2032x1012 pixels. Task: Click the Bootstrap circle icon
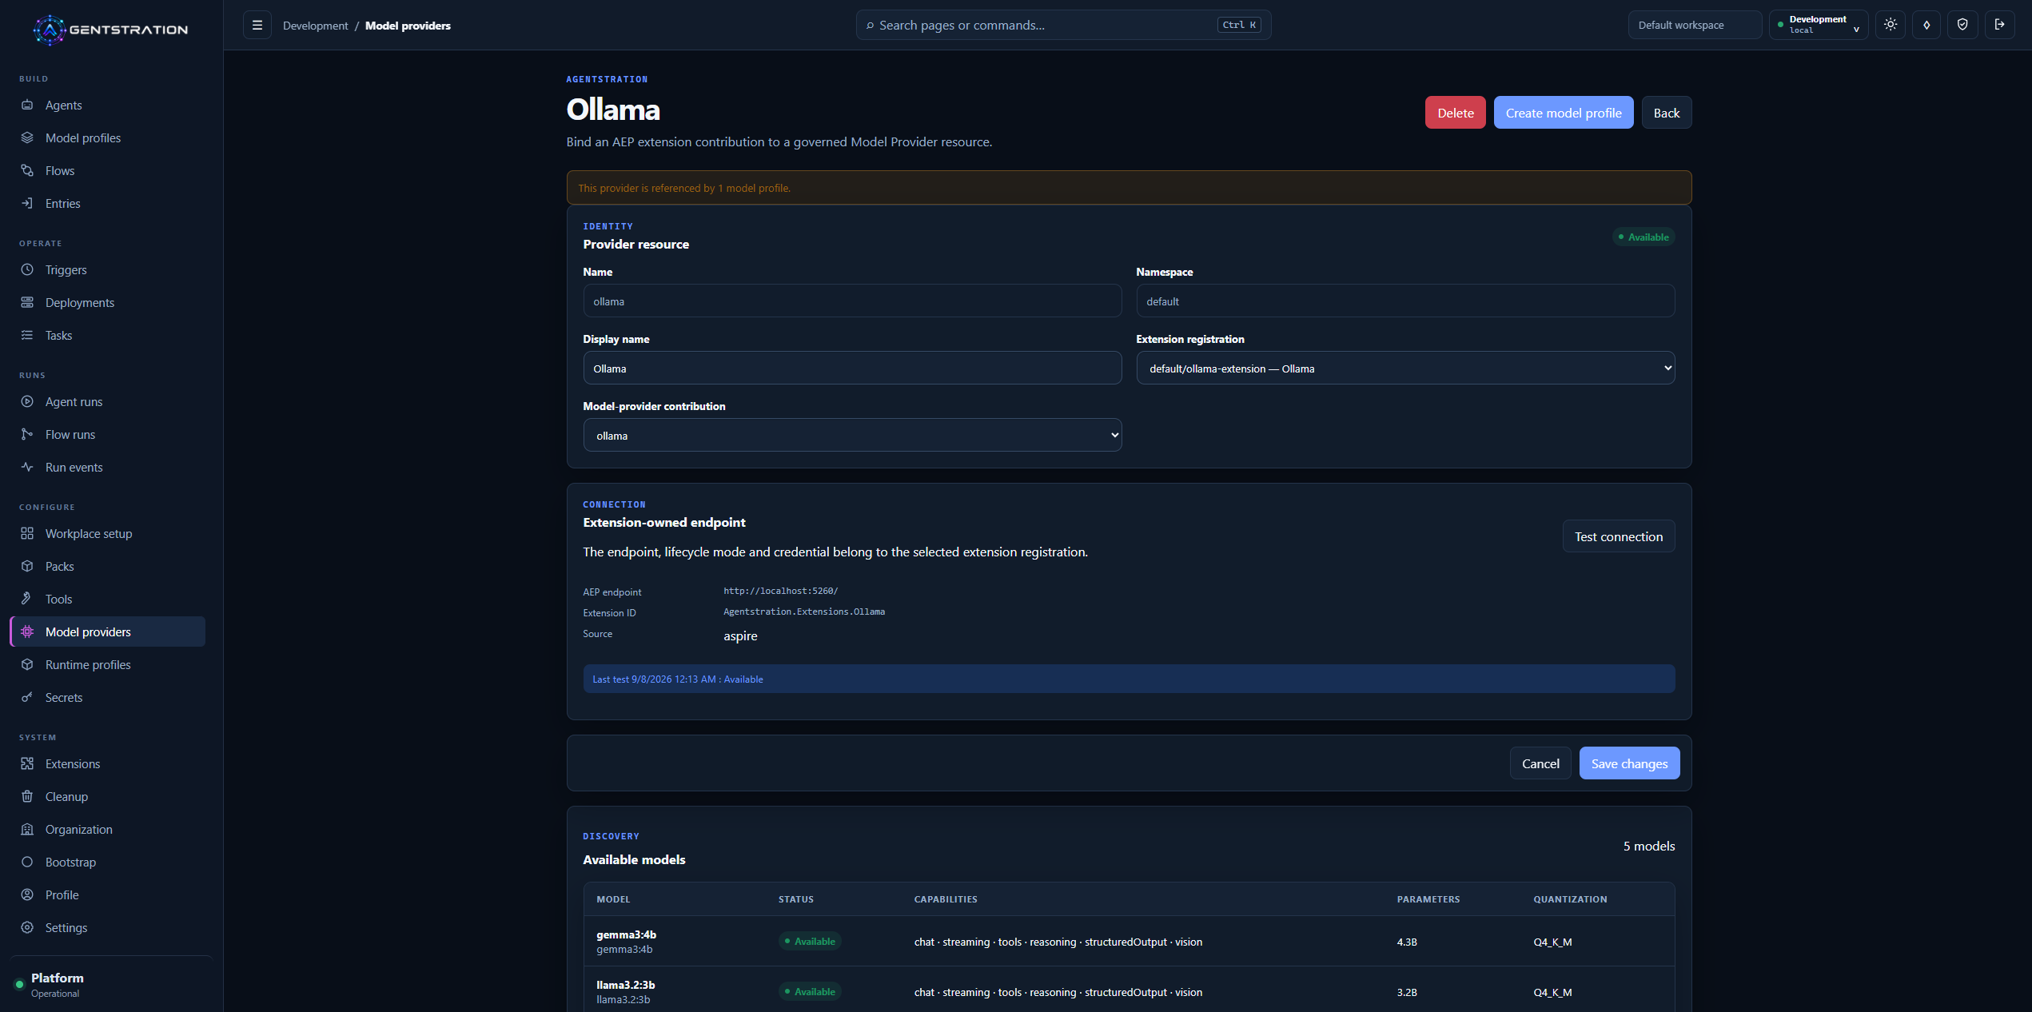[27, 862]
